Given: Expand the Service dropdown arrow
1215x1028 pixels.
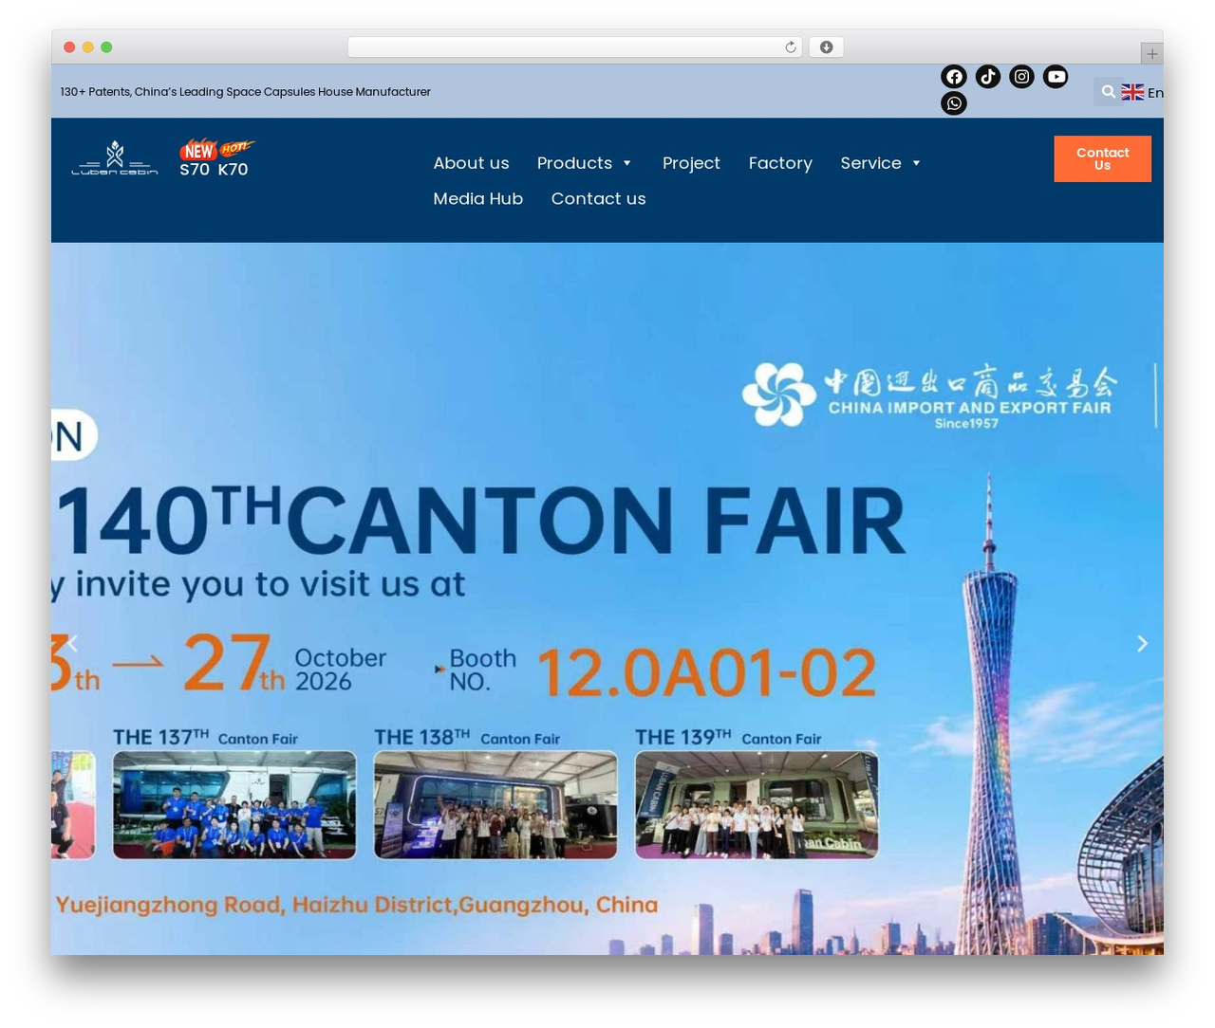Looking at the screenshot, I should [916, 163].
